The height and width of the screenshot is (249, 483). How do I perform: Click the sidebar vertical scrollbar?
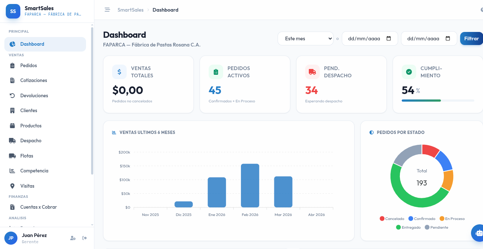92,102
